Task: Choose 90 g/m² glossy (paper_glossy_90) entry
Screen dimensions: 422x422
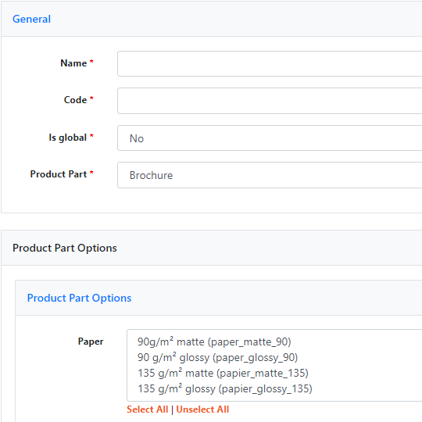Action: (x=217, y=357)
